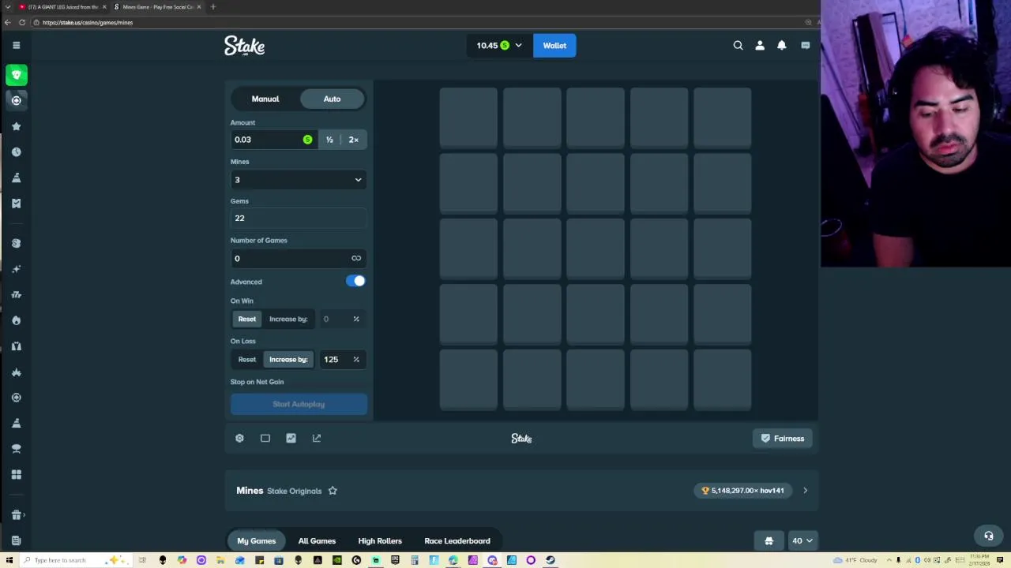This screenshot has width=1011, height=568.
Task: Select the center tile of the mines grid
Action: click(x=595, y=248)
